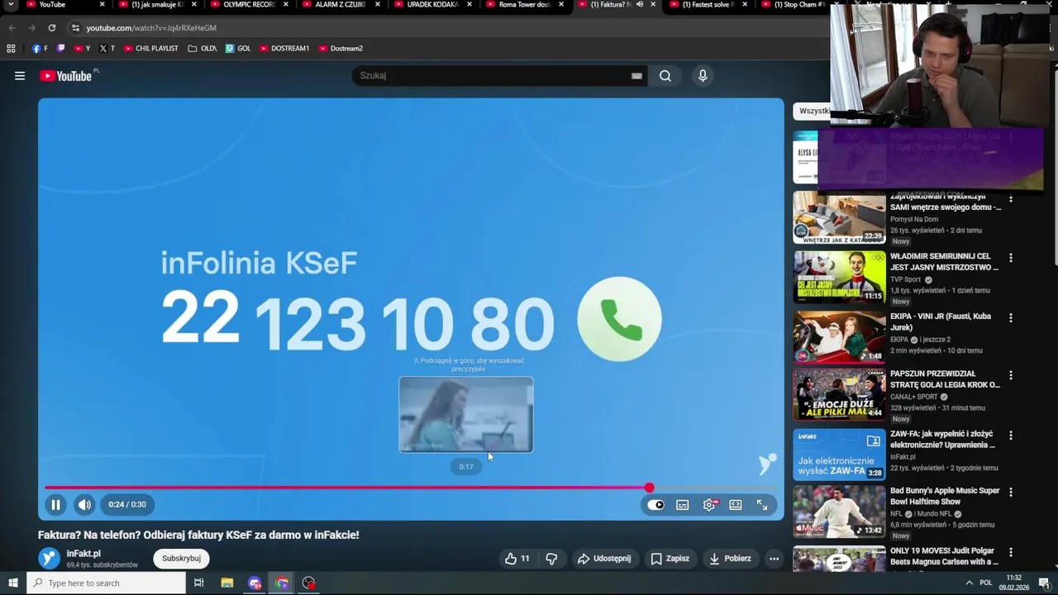Viewport: 1058px width, 595px height.
Task: Click the Udostępnij share button
Action: (x=604, y=559)
